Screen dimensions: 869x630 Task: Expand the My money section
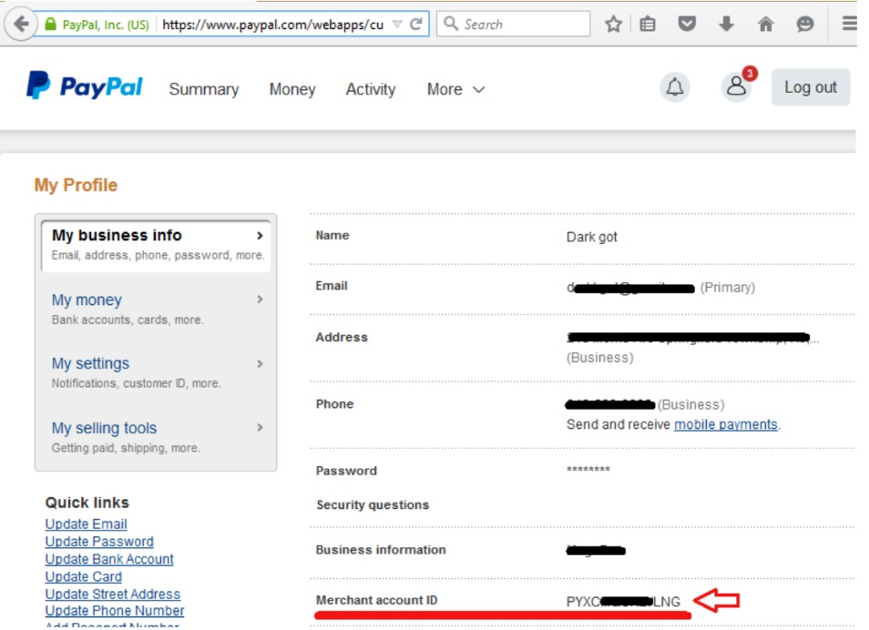coord(155,309)
